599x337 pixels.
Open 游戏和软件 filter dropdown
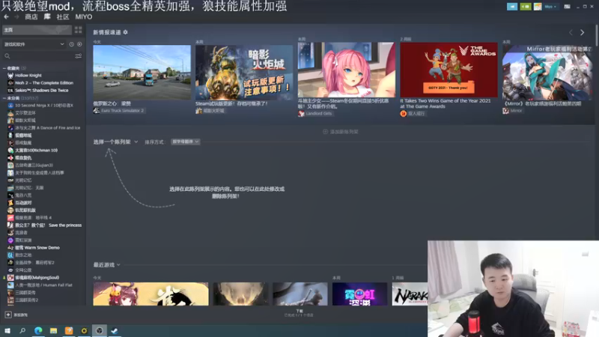34,44
